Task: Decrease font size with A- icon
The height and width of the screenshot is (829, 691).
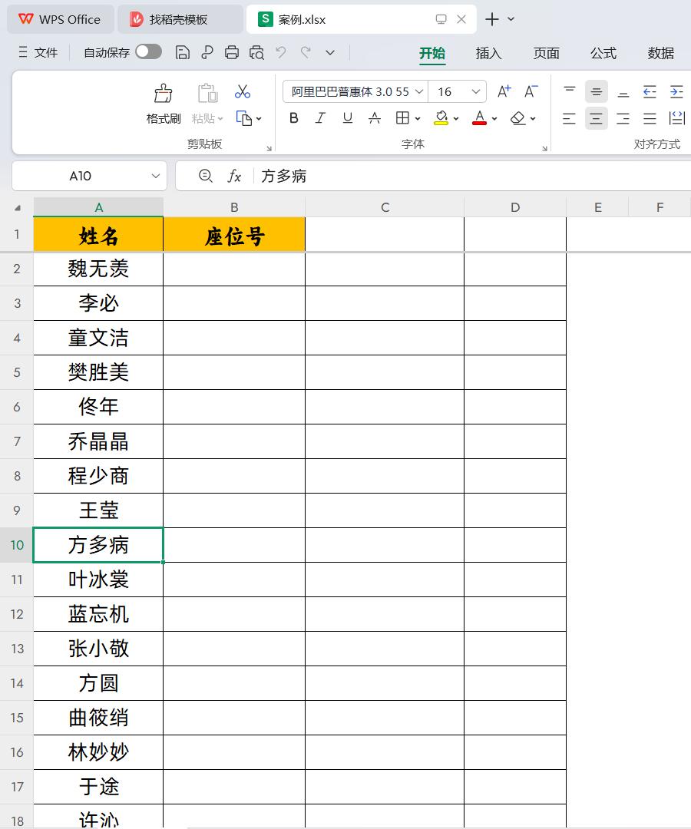Action: point(531,91)
